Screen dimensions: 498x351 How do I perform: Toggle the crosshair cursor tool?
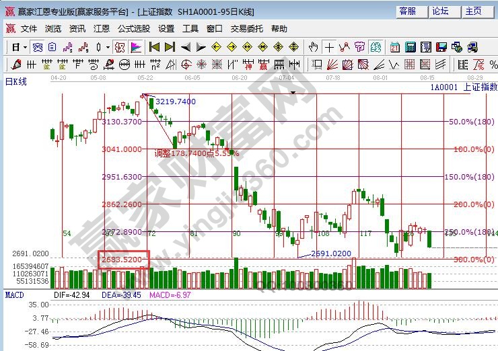click(x=329, y=47)
